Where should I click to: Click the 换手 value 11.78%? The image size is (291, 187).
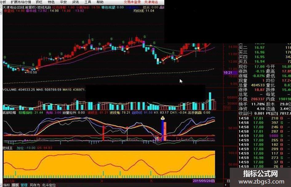[258, 104]
